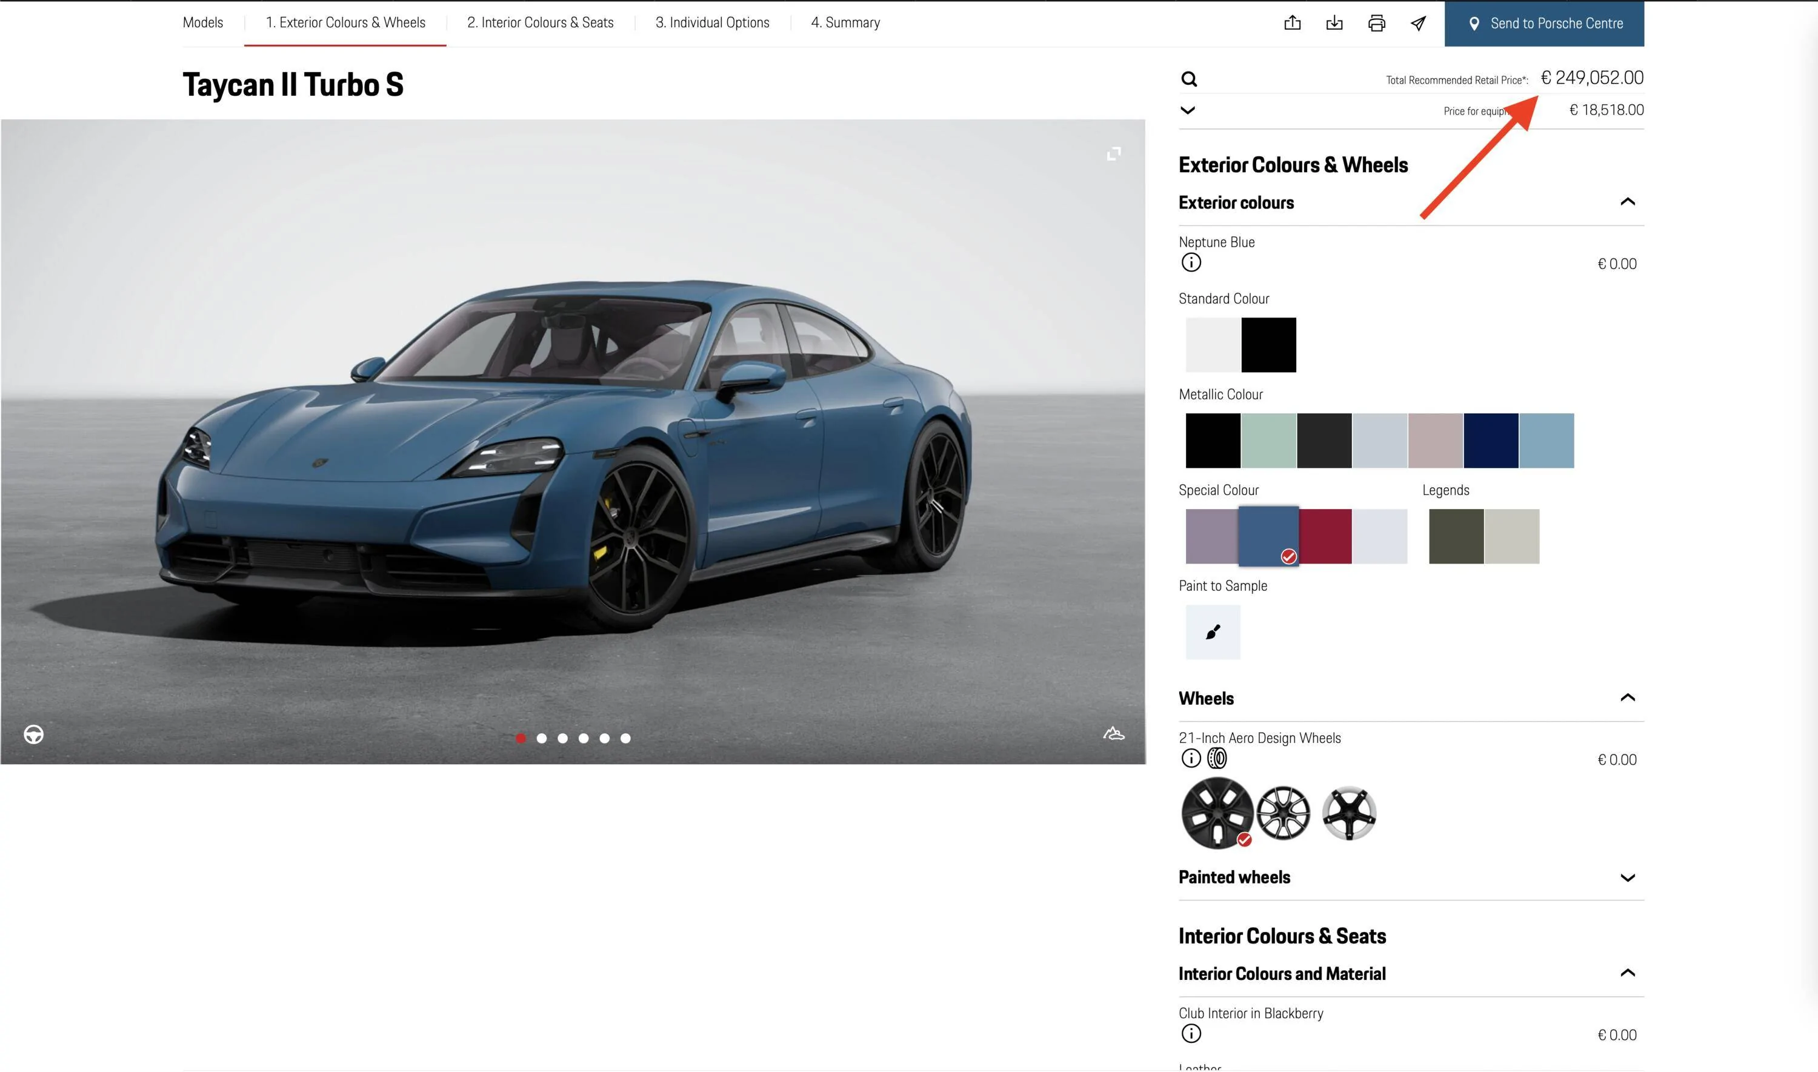Click the download configuration icon

1334,23
